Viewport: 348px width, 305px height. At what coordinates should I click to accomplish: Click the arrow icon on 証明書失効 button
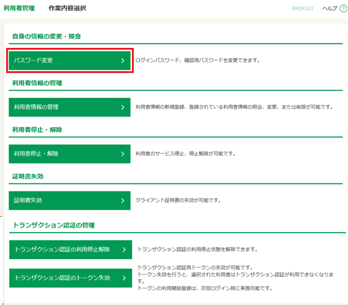[123, 201]
